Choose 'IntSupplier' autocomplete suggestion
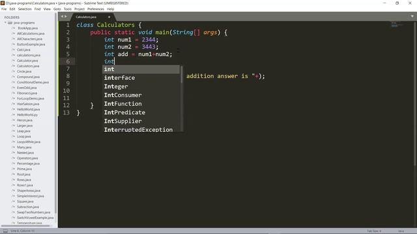Viewport: 417px width, 234px height. click(141, 122)
